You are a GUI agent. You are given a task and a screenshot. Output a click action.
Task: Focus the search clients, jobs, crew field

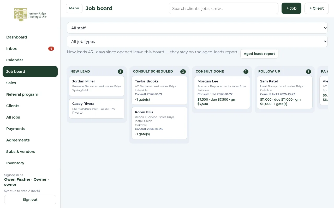(x=224, y=8)
